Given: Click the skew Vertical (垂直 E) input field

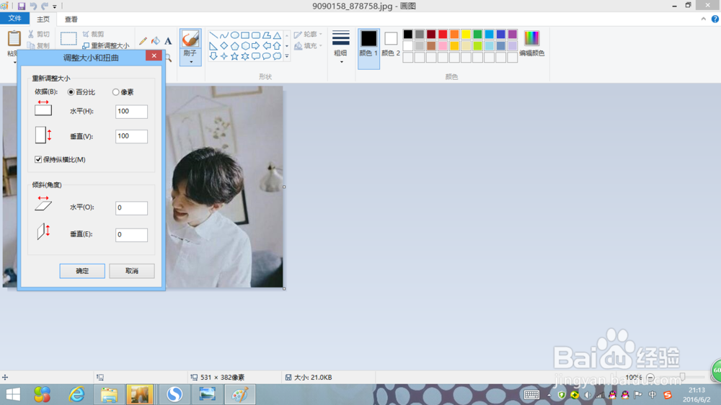Looking at the screenshot, I should [131, 235].
